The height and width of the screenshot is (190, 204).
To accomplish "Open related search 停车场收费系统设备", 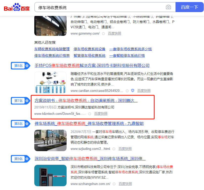I will (x=90, y=49).
